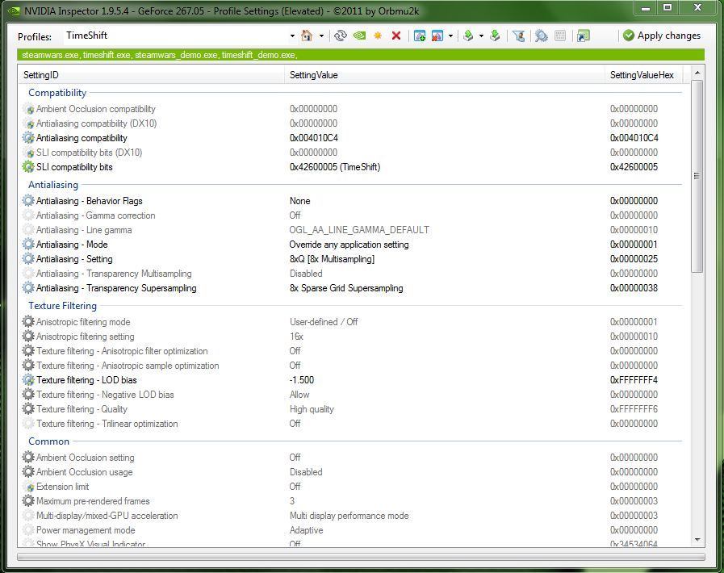The height and width of the screenshot is (573, 724).
Task: Sort by the SettingID column header
Action: pos(151,75)
